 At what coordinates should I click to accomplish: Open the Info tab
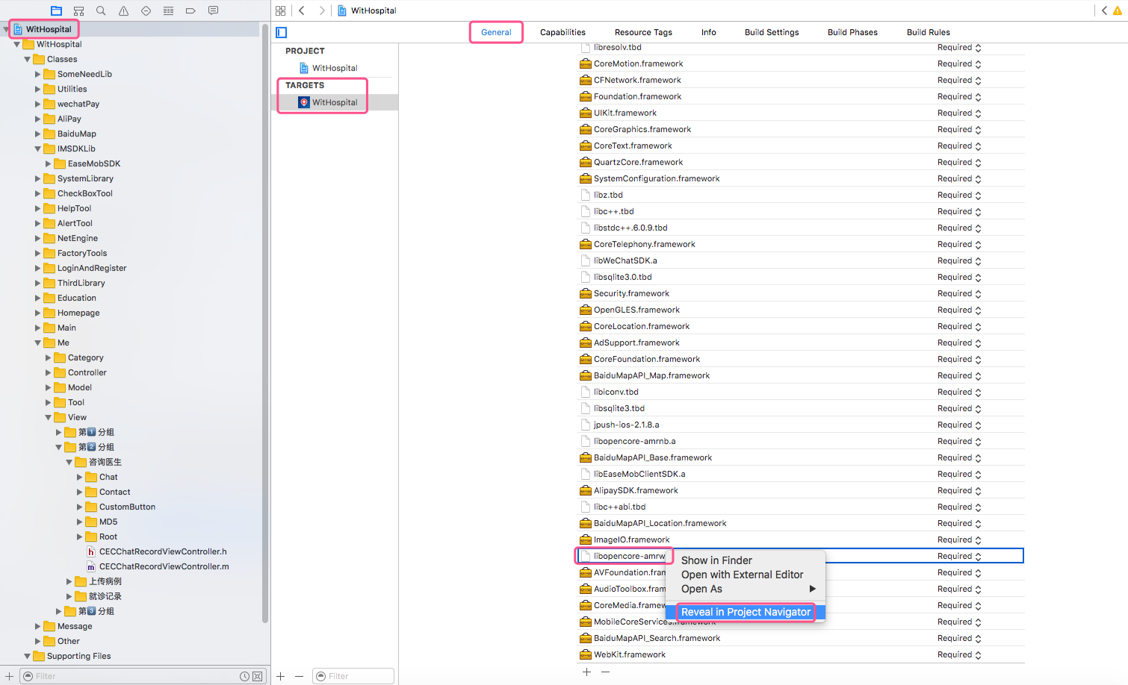(709, 32)
